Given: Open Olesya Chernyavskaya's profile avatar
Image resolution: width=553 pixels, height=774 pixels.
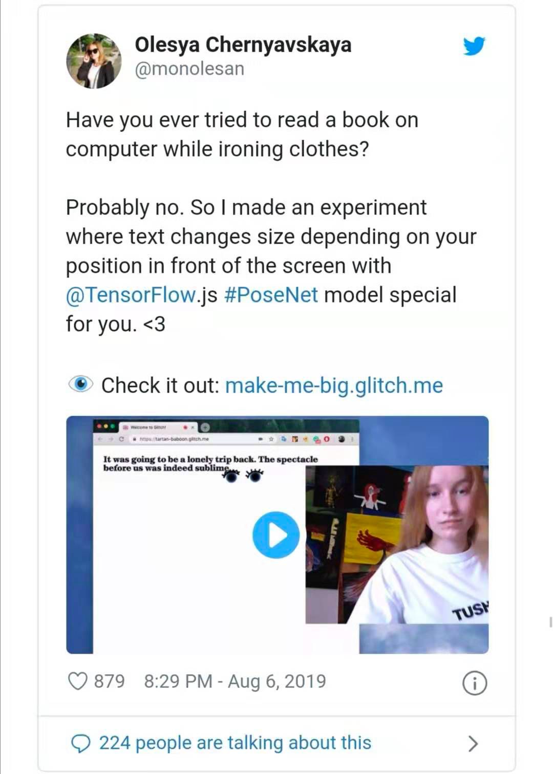Looking at the screenshot, I should tap(94, 61).
